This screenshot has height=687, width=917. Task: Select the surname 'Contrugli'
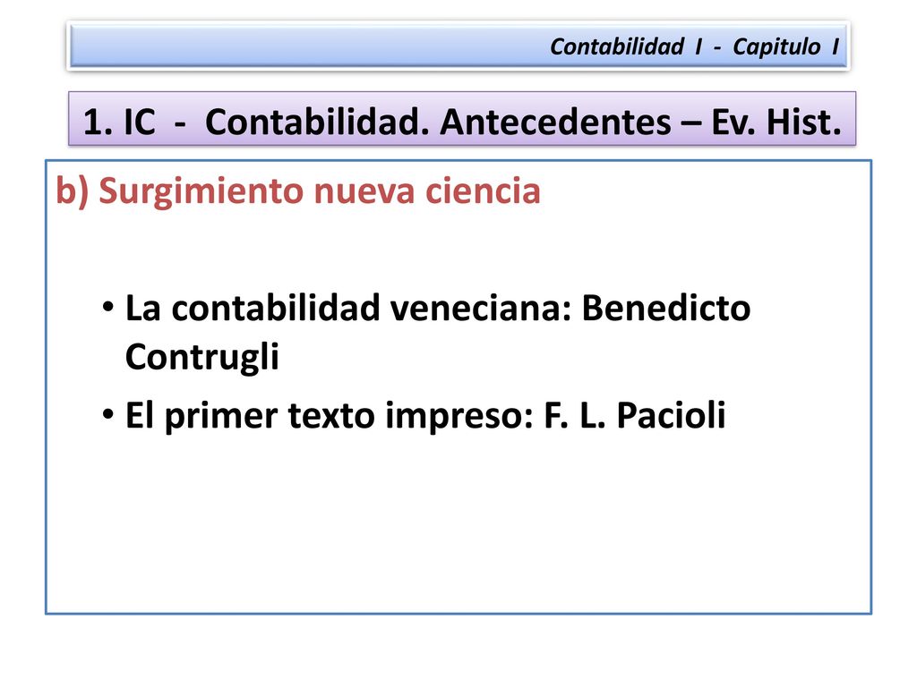(201, 358)
